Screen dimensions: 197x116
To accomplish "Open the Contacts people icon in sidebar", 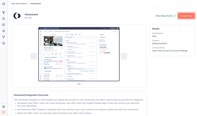I will point(4,19).
